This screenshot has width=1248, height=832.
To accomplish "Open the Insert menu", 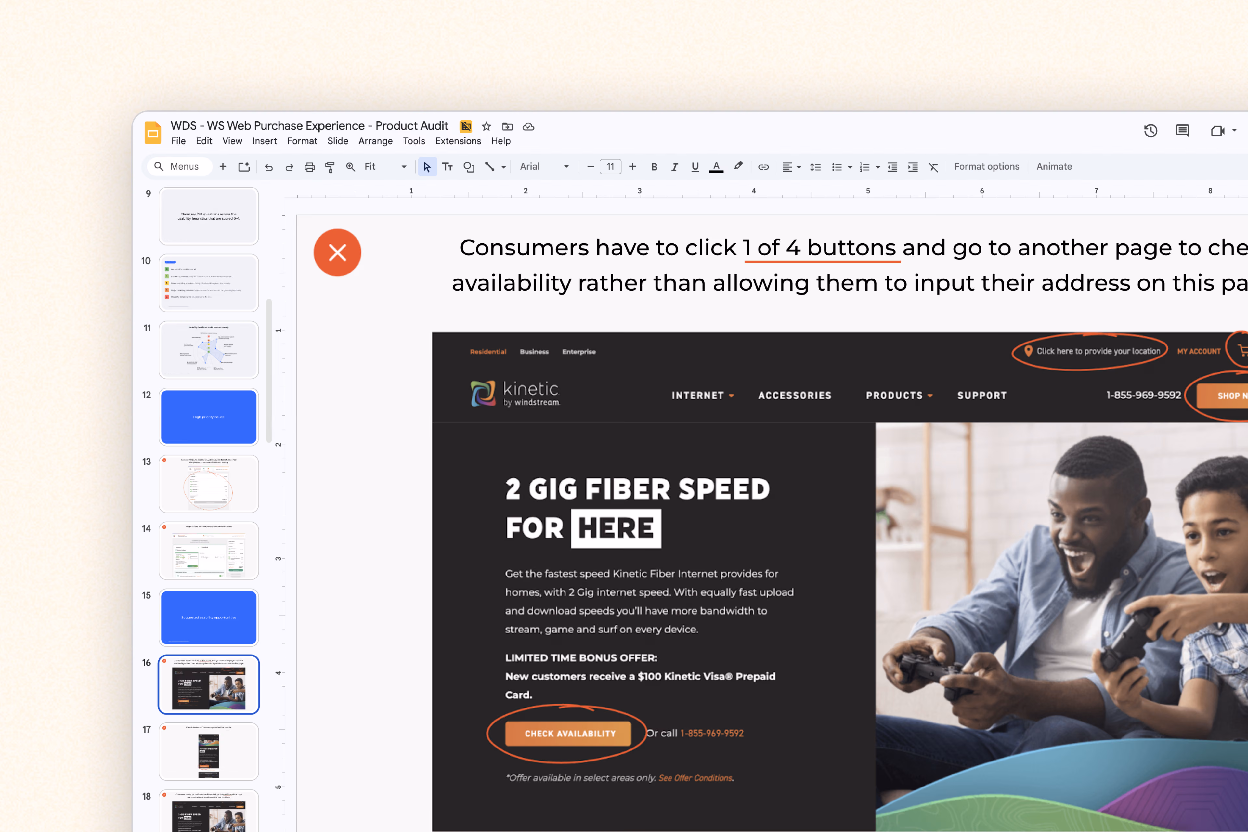I will point(264,141).
